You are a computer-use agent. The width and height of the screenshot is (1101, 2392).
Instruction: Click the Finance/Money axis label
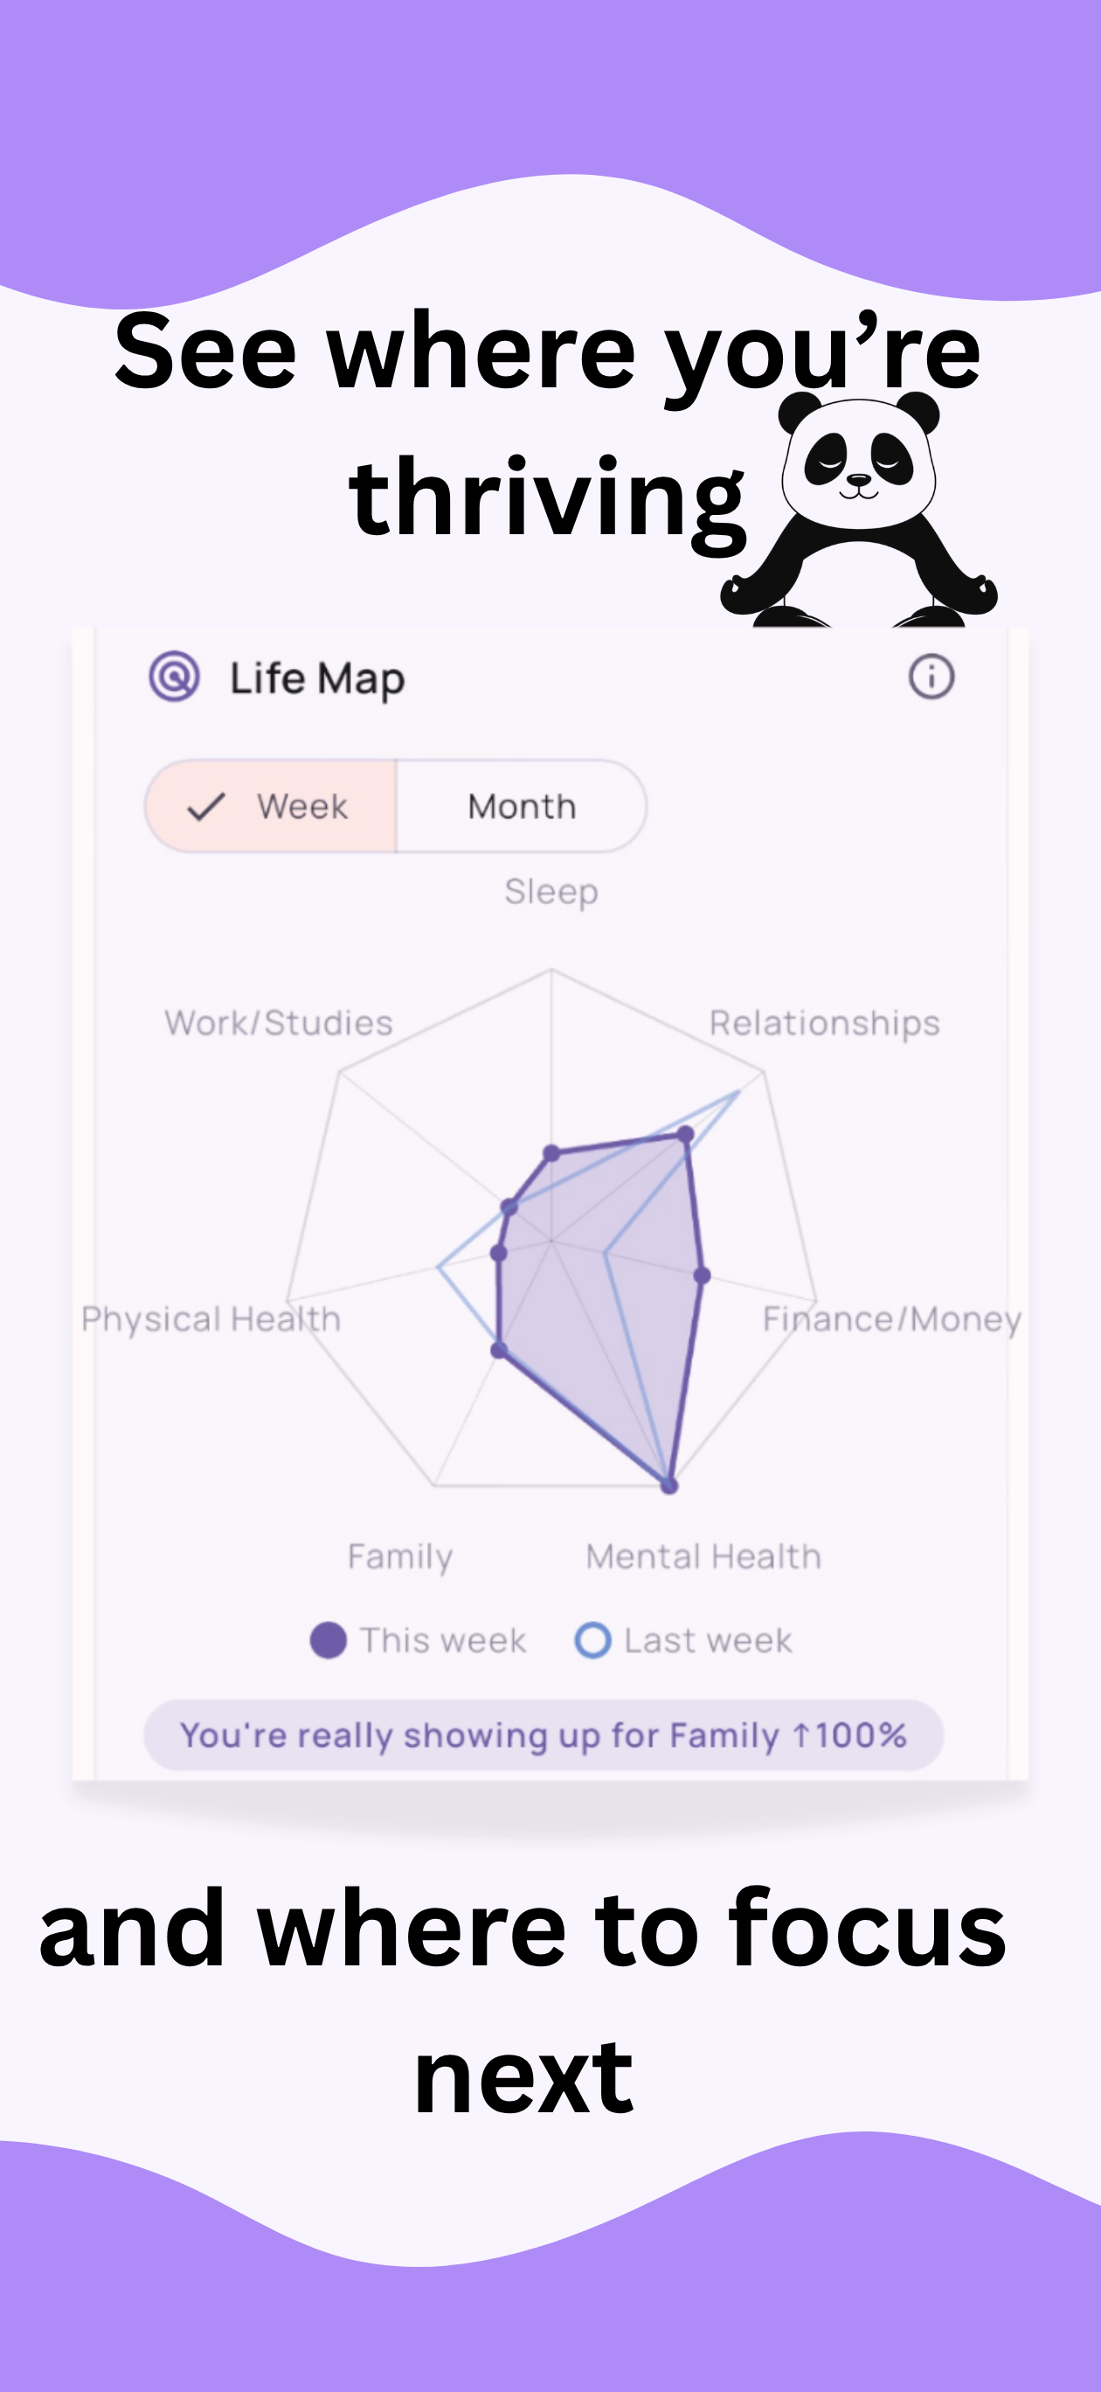click(x=892, y=1319)
